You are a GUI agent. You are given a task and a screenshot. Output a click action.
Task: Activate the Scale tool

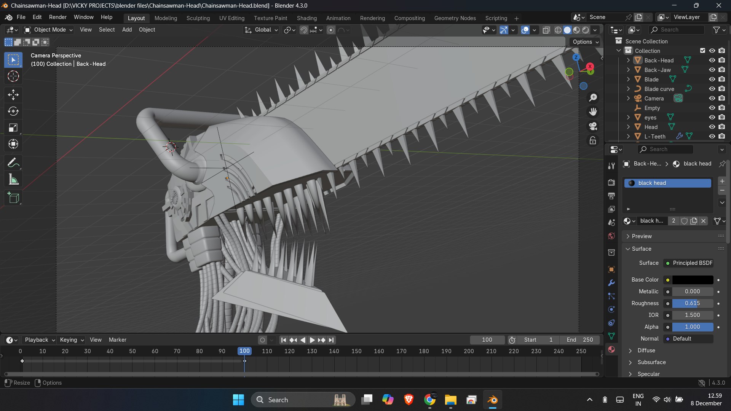coord(13,128)
